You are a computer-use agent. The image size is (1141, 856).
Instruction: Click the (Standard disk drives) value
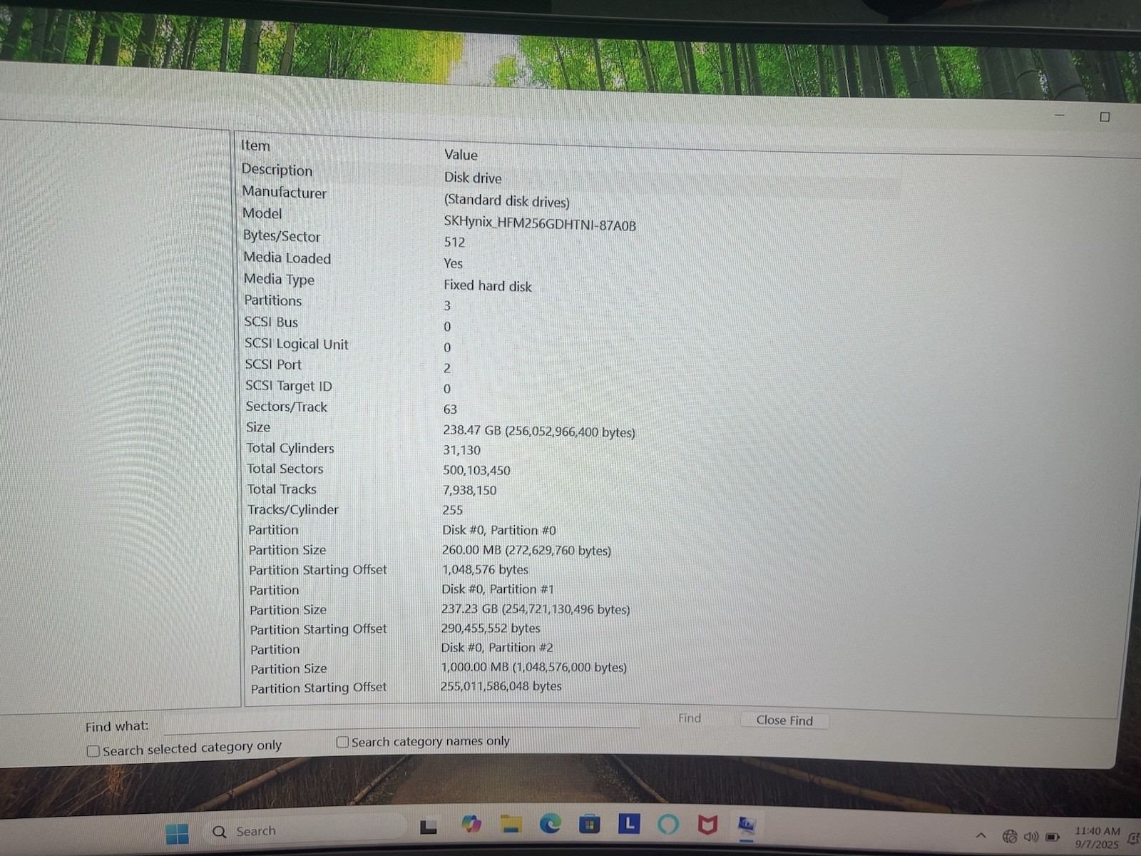[x=507, y=201]
